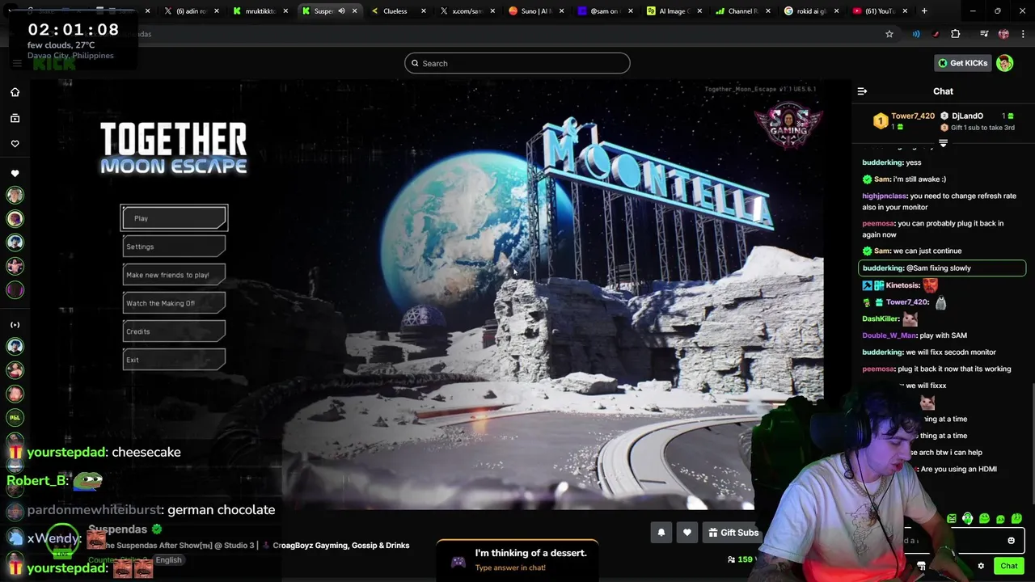
Task: Click the filled heart sidebar icon
Action: [15, 173]
